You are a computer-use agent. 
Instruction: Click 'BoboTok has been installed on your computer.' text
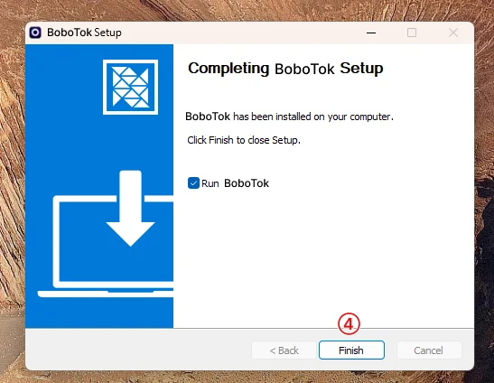[289, 117]
